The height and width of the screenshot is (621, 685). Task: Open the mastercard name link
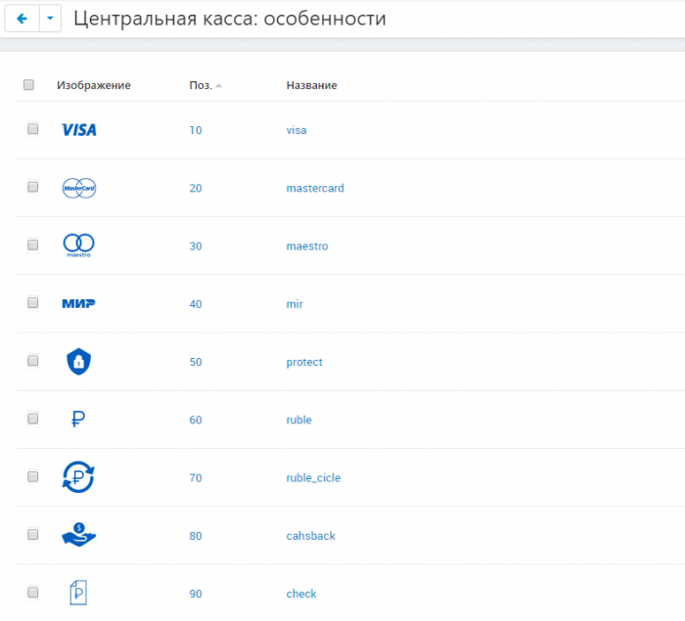315,188
